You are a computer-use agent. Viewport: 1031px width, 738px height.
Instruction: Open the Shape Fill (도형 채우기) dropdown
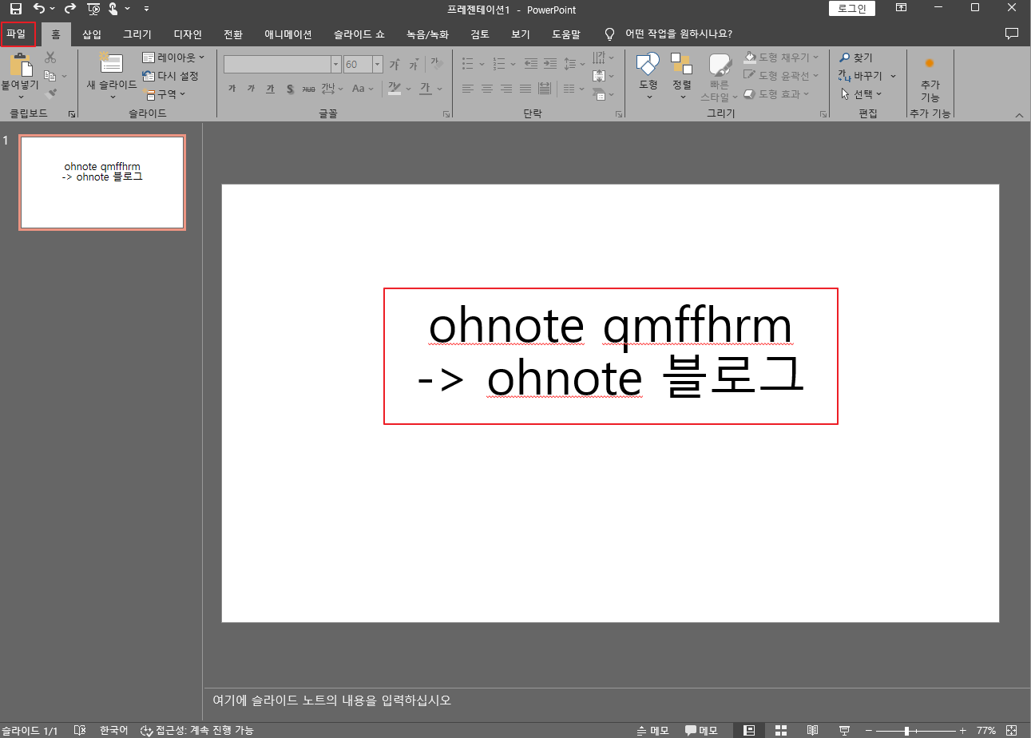[781, 58]
